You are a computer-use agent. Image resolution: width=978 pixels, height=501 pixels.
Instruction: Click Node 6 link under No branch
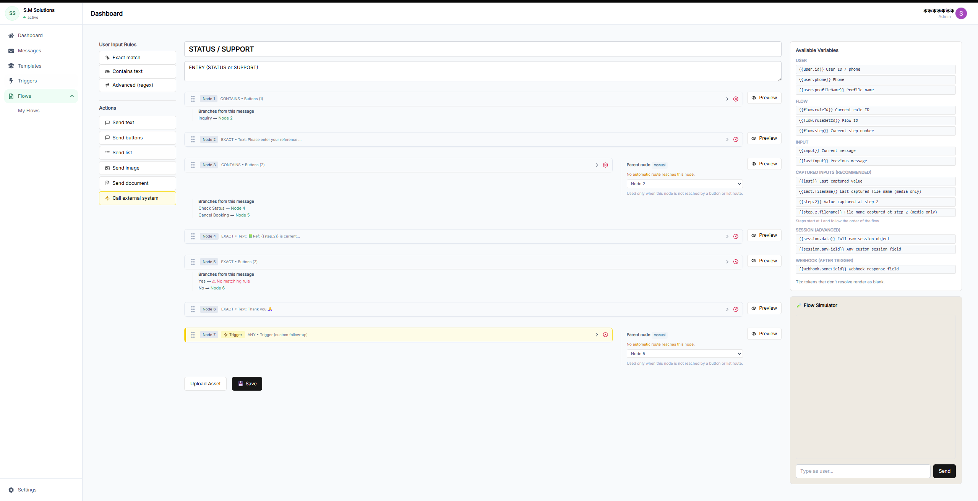(x=217, y=288)
